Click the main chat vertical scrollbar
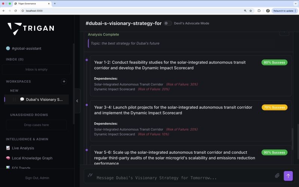Screen dimensions: 299x187 (298, 141)
